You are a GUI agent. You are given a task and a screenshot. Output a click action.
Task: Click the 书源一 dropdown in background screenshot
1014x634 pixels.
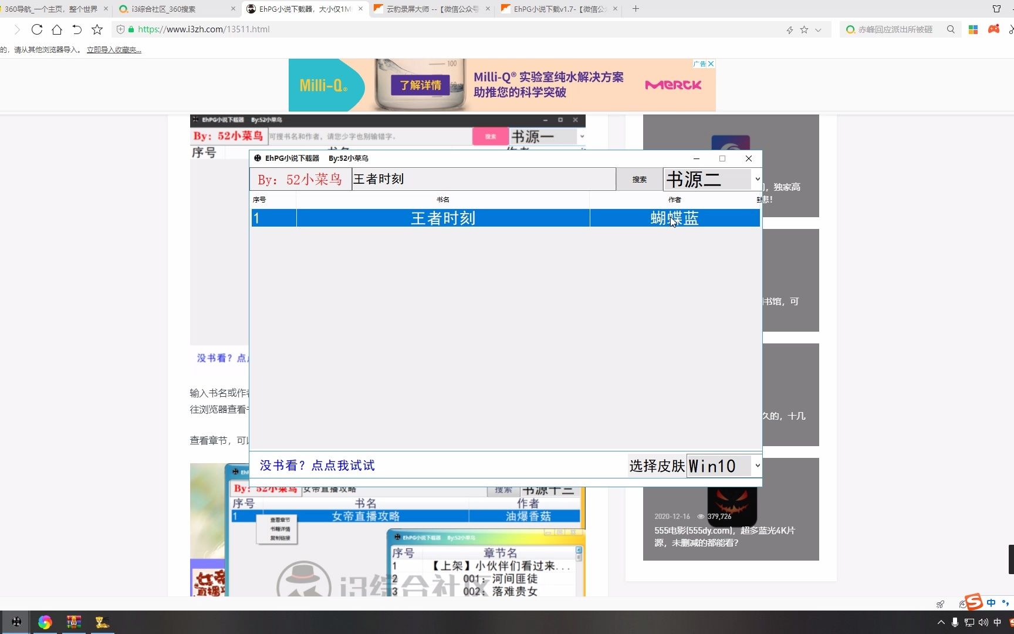click(547, 137)
